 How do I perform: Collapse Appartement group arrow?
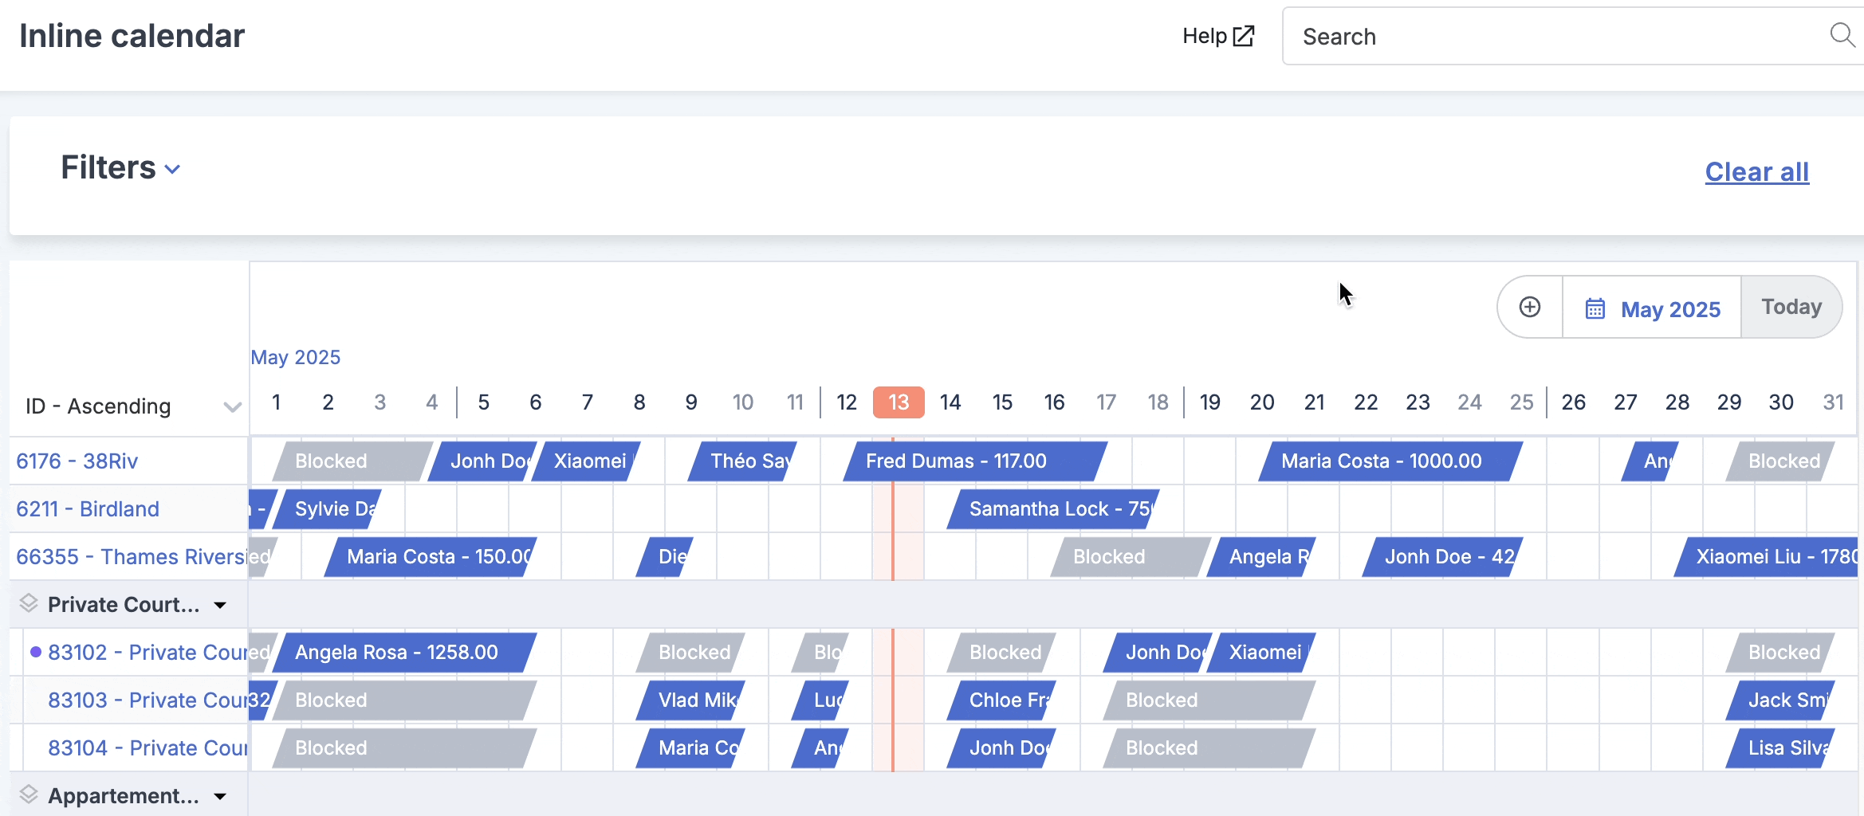coord(220,797)
